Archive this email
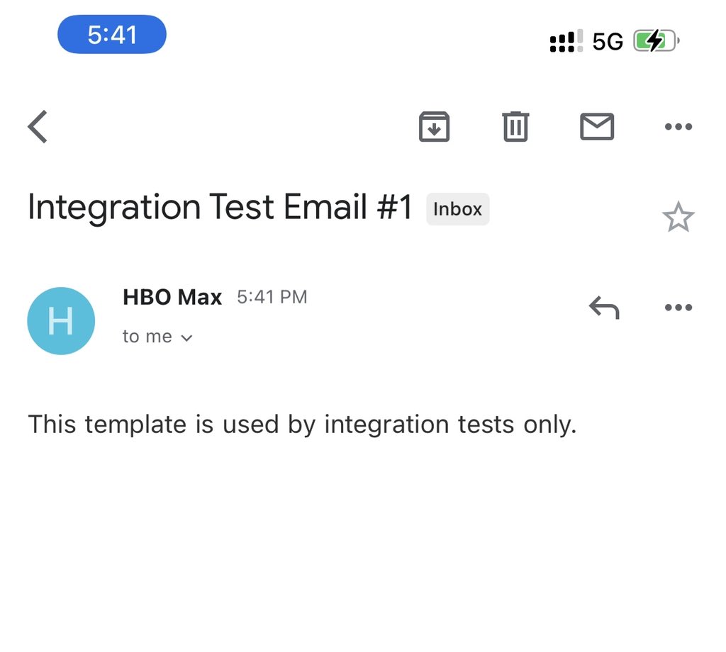This screenshot has height=652, width=726. pyautogui.click(x=434, y=127)
